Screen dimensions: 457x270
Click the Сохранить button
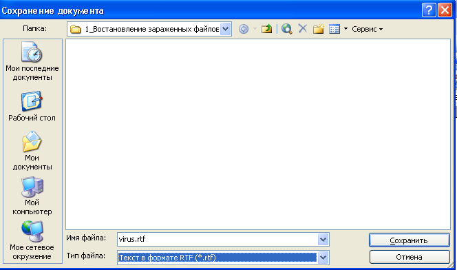coord(410,240)
